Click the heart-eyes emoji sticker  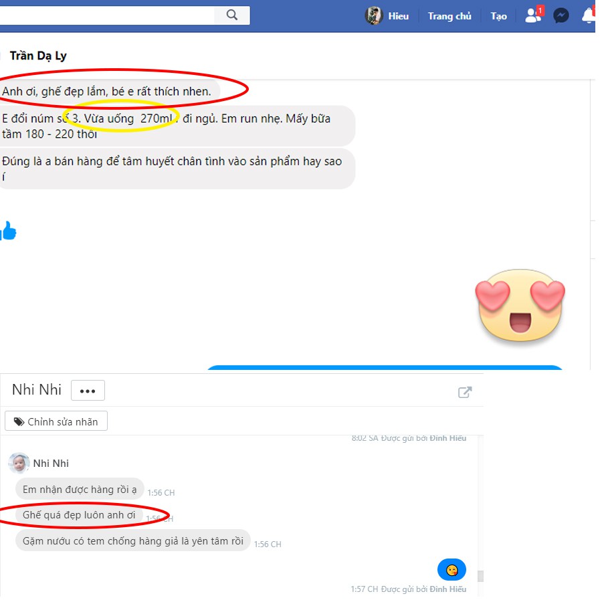[x=520, y=305]
